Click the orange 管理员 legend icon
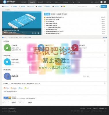The image size is (109, 115). 4,88
